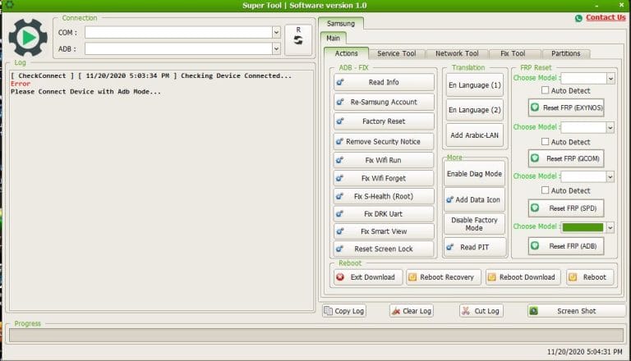The height and width of the screenshot is (361, 631).
Task: Switch to the Fix Tool tab
Action: 513,53
